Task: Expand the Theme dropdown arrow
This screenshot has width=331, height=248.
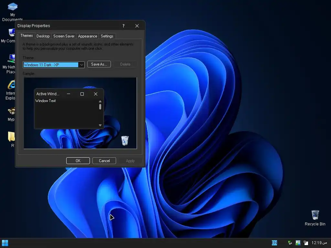Action: pyautogui.click(x=81, y=65)
